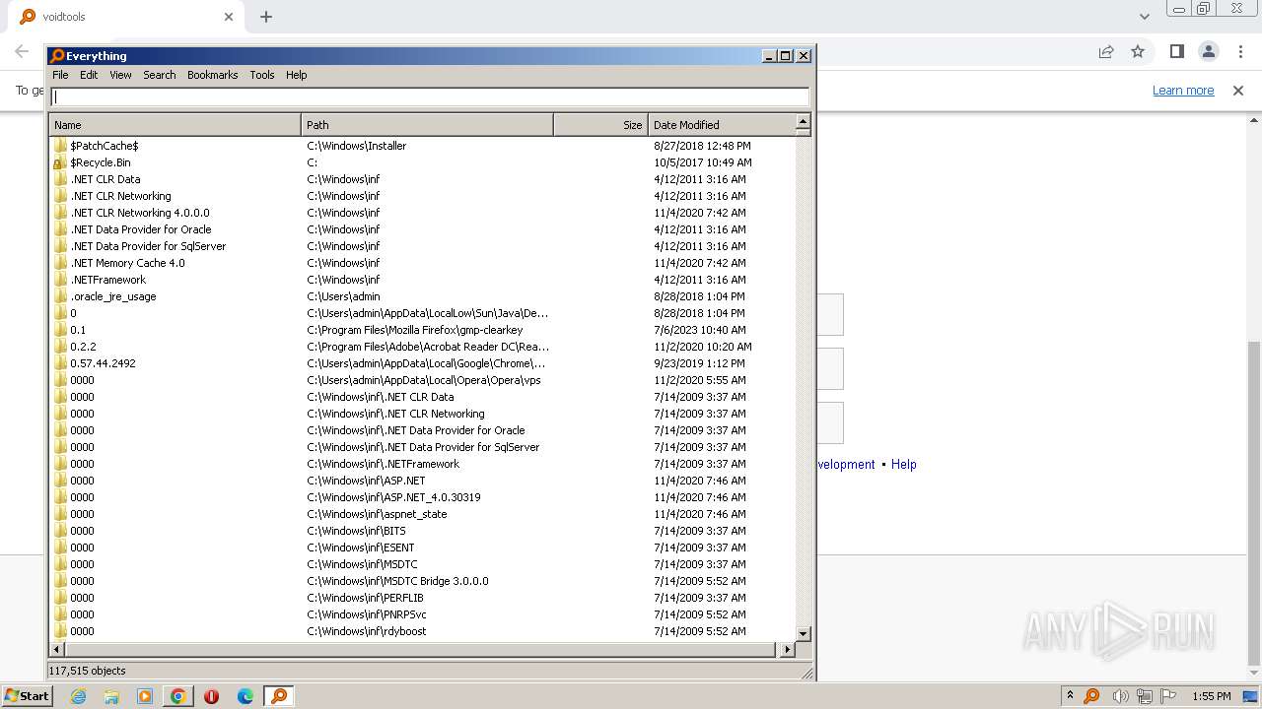Open the View menu in Everything
Viewport: 1262px width, 709px height.
(120, 75)
